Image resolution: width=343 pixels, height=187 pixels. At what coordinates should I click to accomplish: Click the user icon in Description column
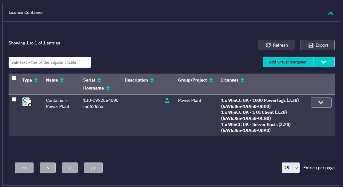[167, 100]
